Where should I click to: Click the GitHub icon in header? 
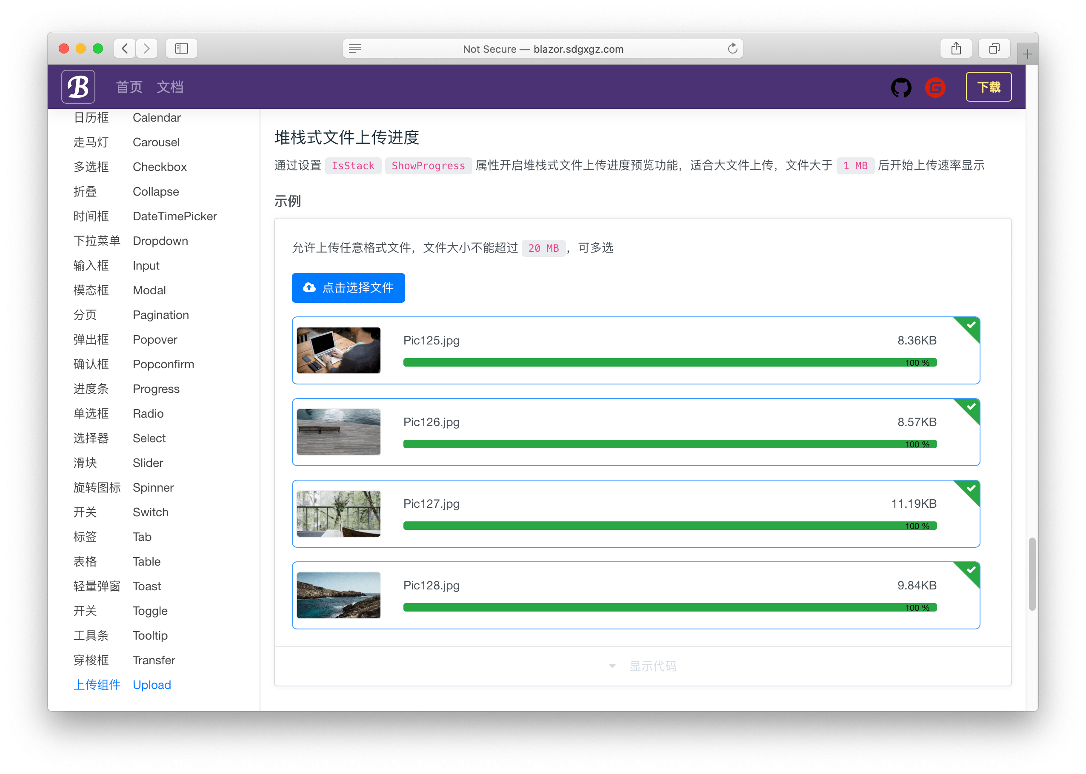pos(900,88)
